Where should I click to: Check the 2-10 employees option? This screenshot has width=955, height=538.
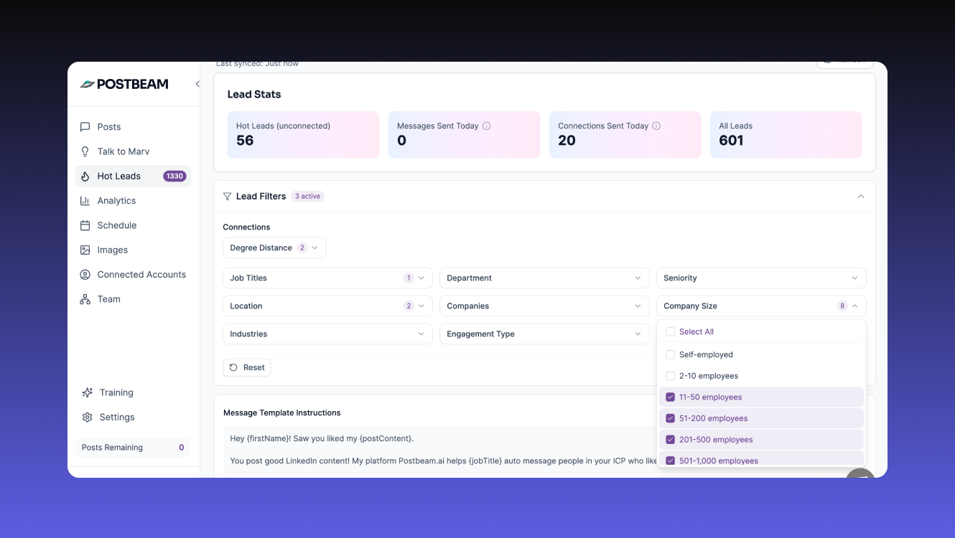pos(670,376)
